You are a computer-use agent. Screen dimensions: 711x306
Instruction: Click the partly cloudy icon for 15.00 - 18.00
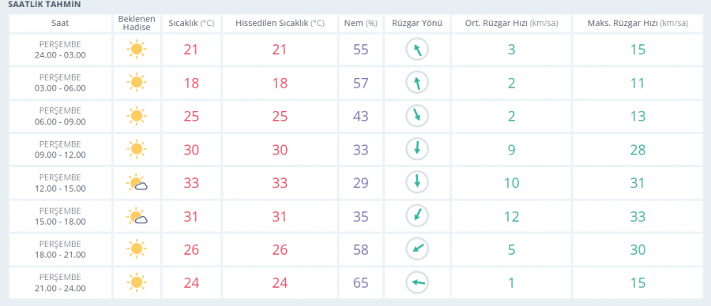(137, 216)
